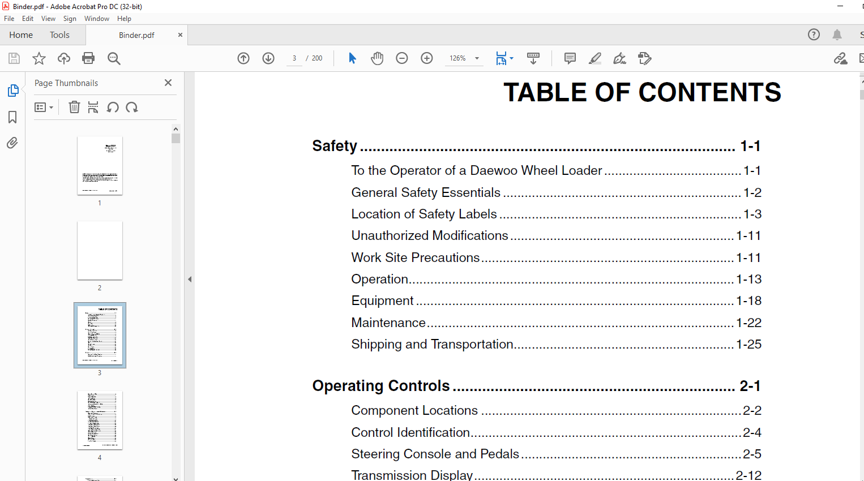
Task: Open the View menu
Action: point(49,19)
